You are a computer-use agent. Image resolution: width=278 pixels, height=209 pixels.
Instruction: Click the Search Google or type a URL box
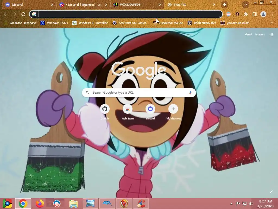pos(139,93)
